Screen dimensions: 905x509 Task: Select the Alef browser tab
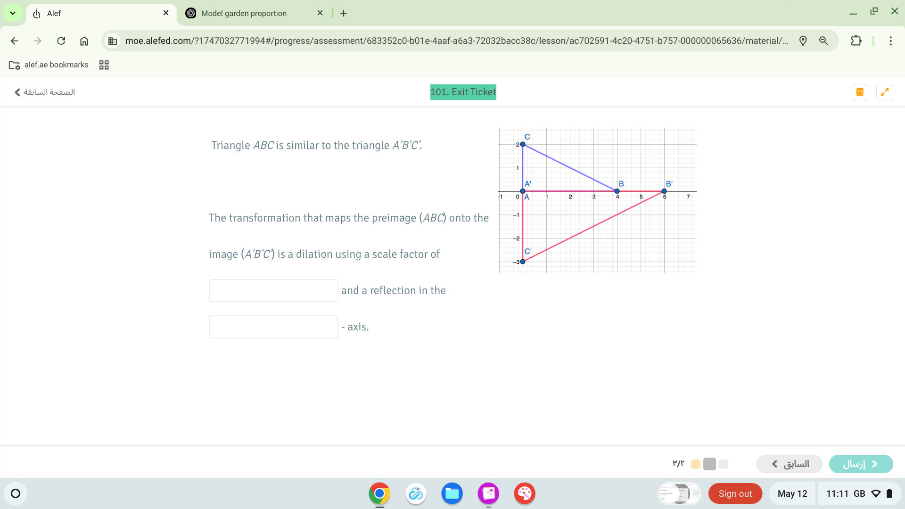point(94,13)
